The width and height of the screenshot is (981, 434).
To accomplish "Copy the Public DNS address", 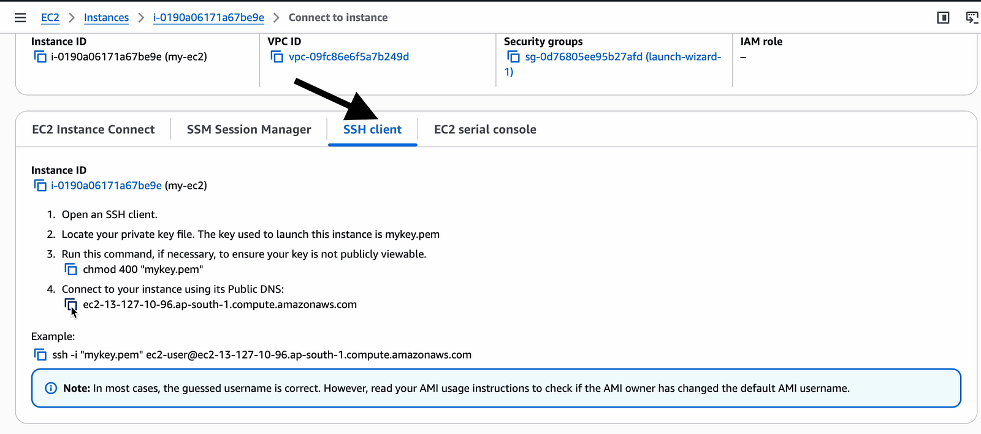I will (x=71, y=305).
